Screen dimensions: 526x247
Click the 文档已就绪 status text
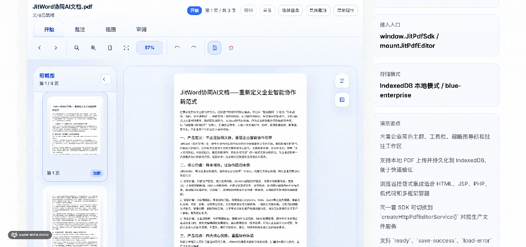[x=43, y=15]
